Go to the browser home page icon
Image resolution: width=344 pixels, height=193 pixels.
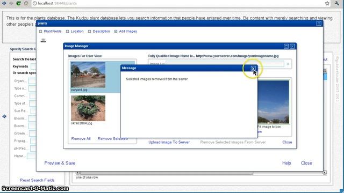(x=26, y=3)
